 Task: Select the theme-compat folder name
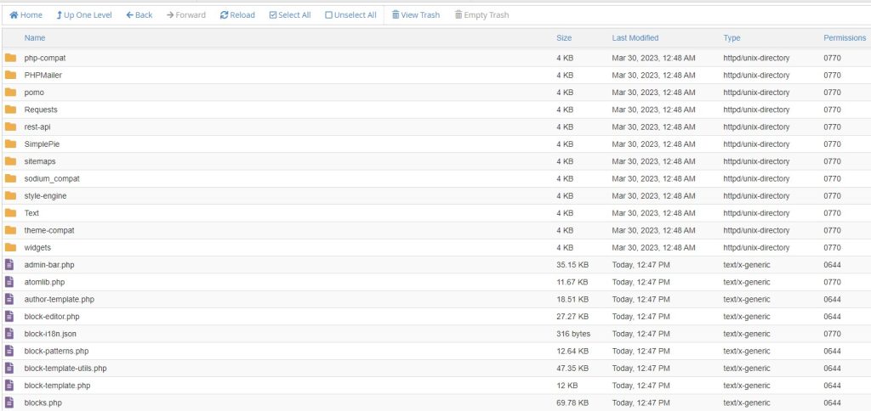(x=48, y=230)
